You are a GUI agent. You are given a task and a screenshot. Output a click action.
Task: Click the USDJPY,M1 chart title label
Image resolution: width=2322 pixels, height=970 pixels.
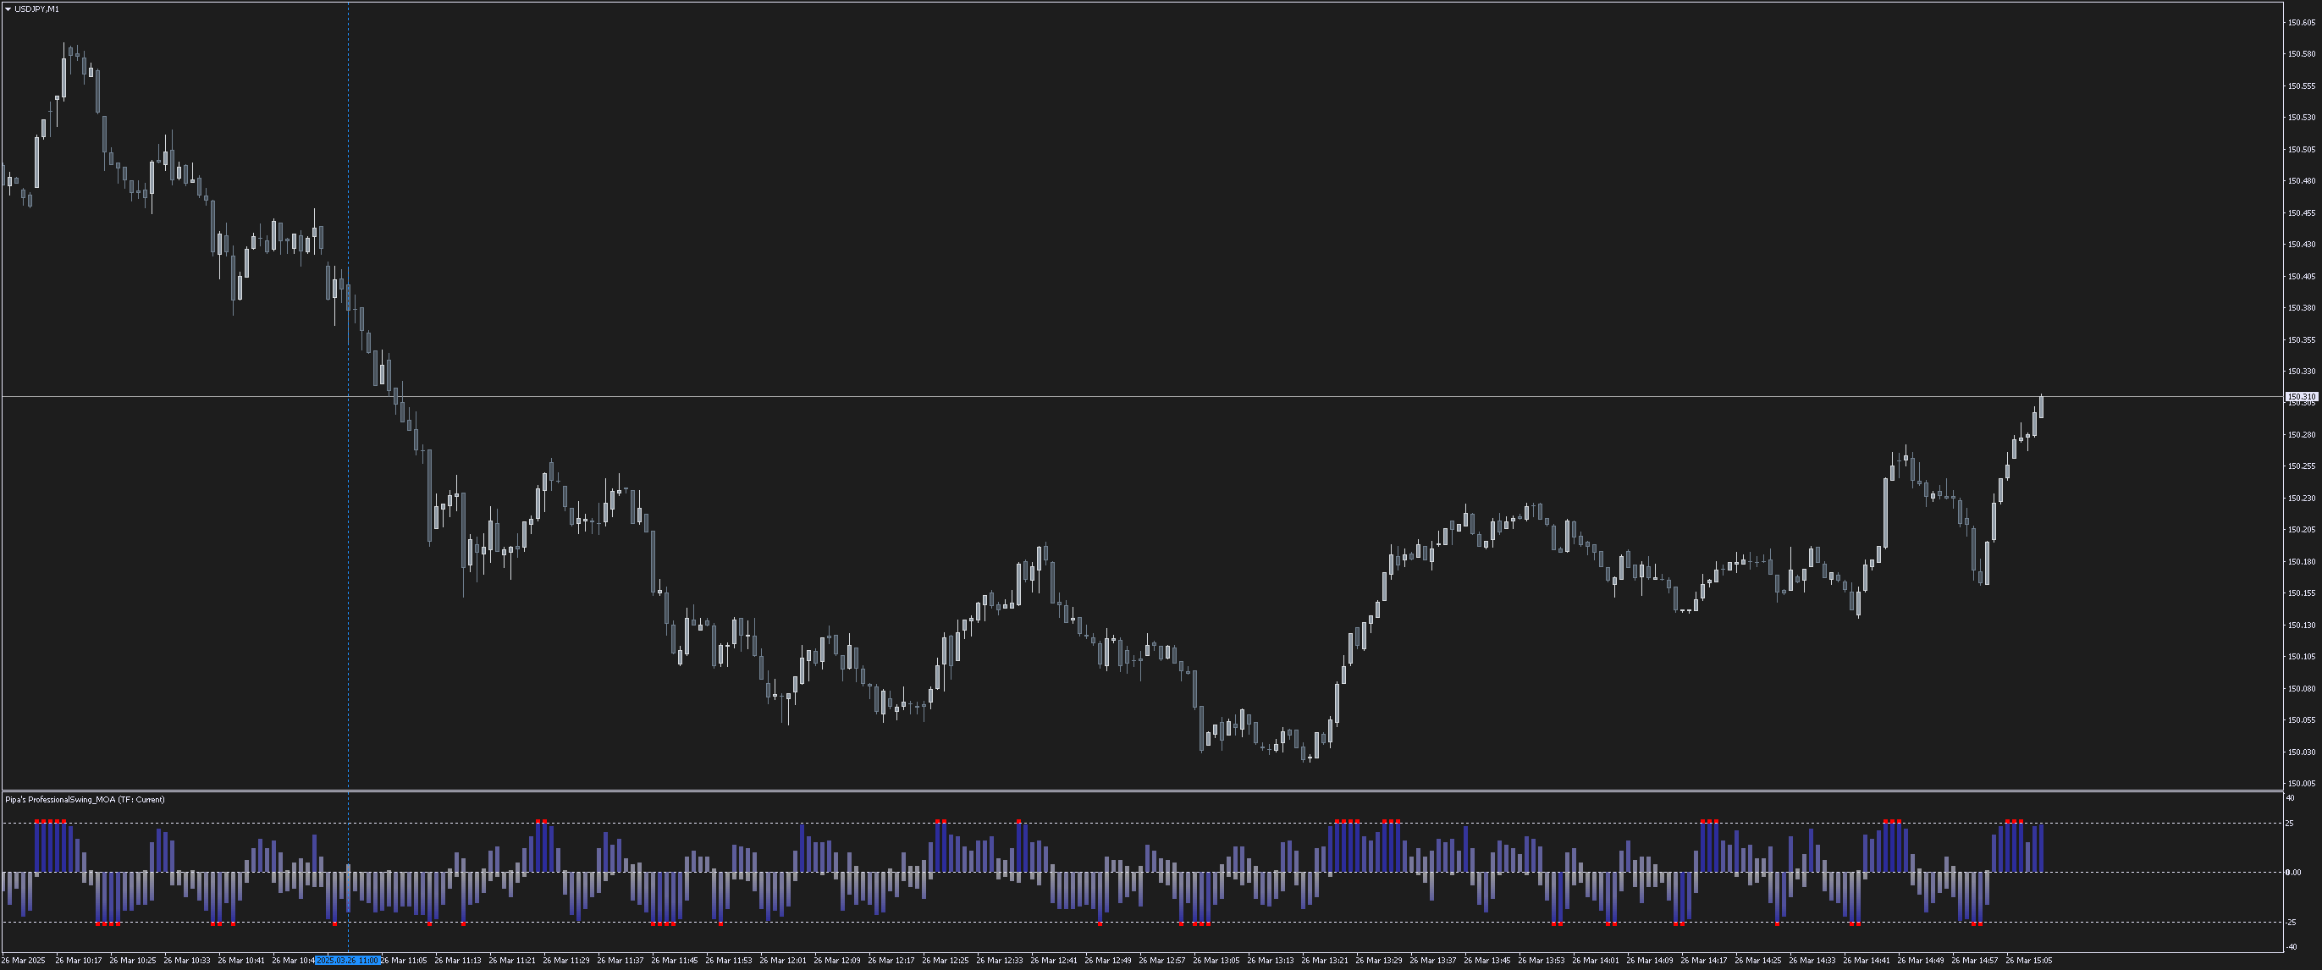pyautogui.click(x=37, y=9)
